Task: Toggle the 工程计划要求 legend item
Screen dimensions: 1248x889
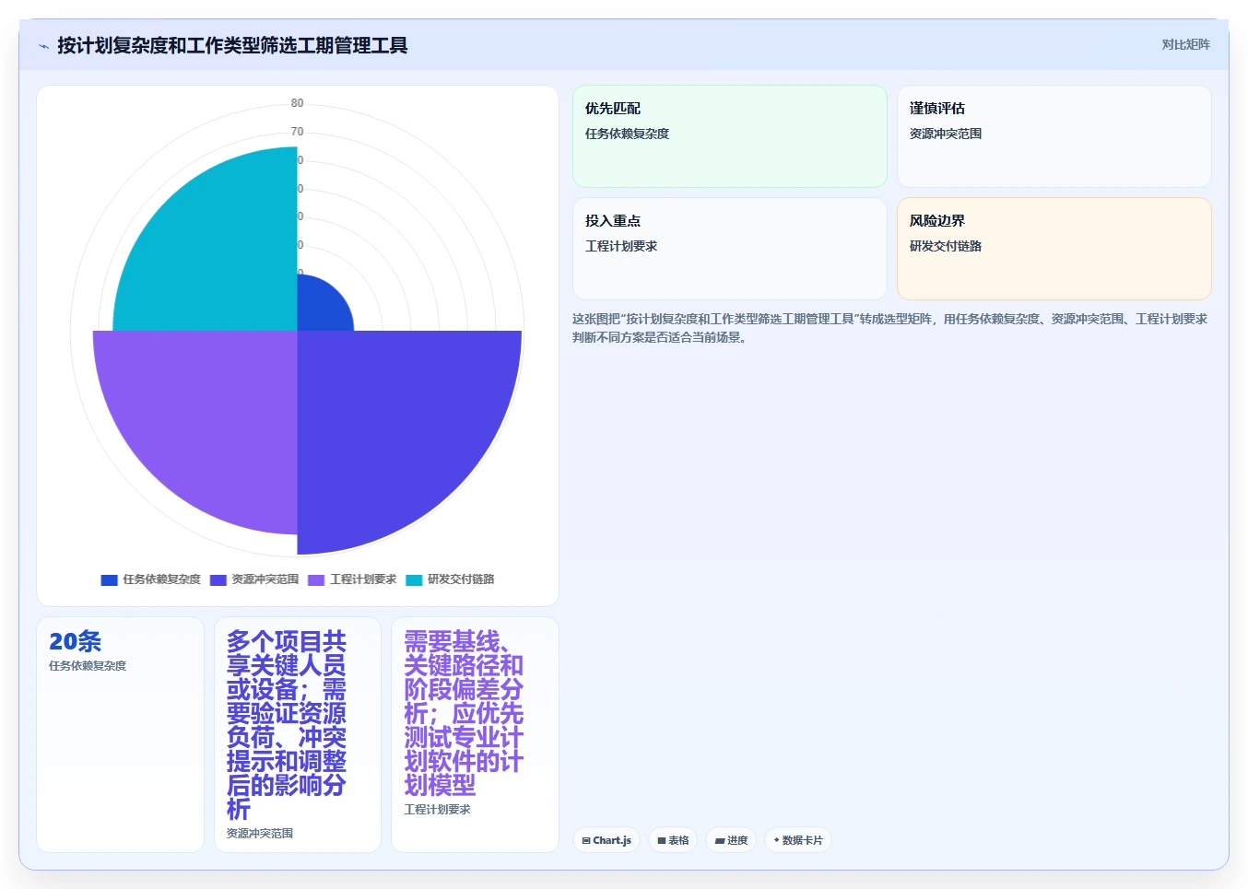Action: tap(352, 579)
